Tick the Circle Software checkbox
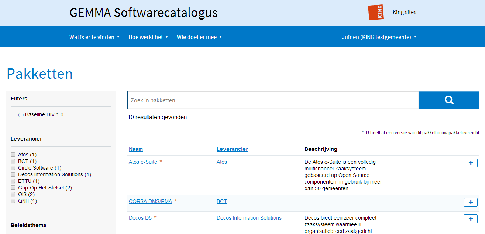The width and height of the screenshot is (485, 234). coord(13,168)
